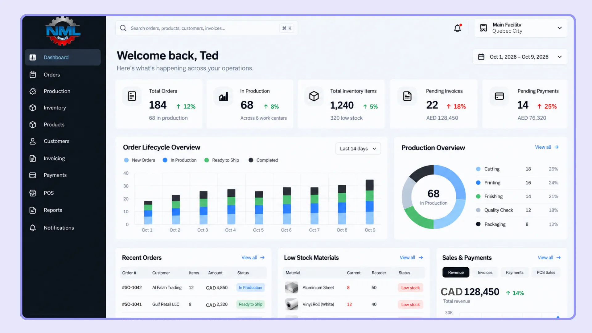Click the Ready to Ship status badge
The height and width of the screenshot is (333, 592).
click(x=250, y=304)
